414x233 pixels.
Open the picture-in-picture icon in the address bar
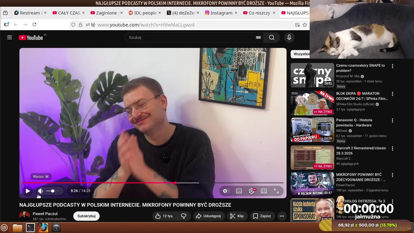[x=297, y=25]
